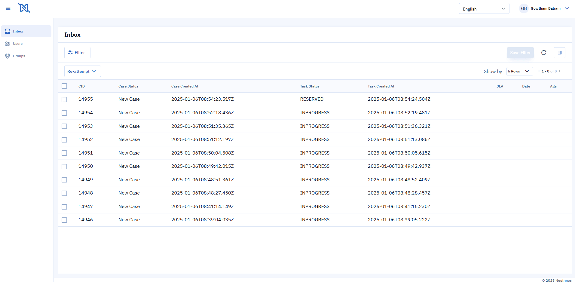Toggle checkbox for case 14946
The image size is (575, 282).
[64, 220]
